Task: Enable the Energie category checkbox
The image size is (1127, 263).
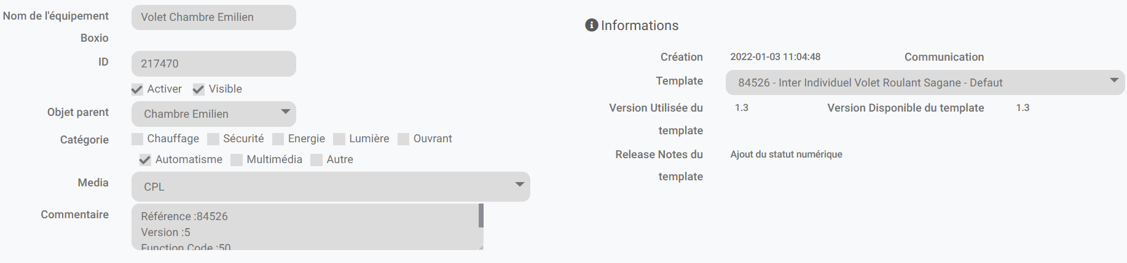Action: tap(278, 139)
